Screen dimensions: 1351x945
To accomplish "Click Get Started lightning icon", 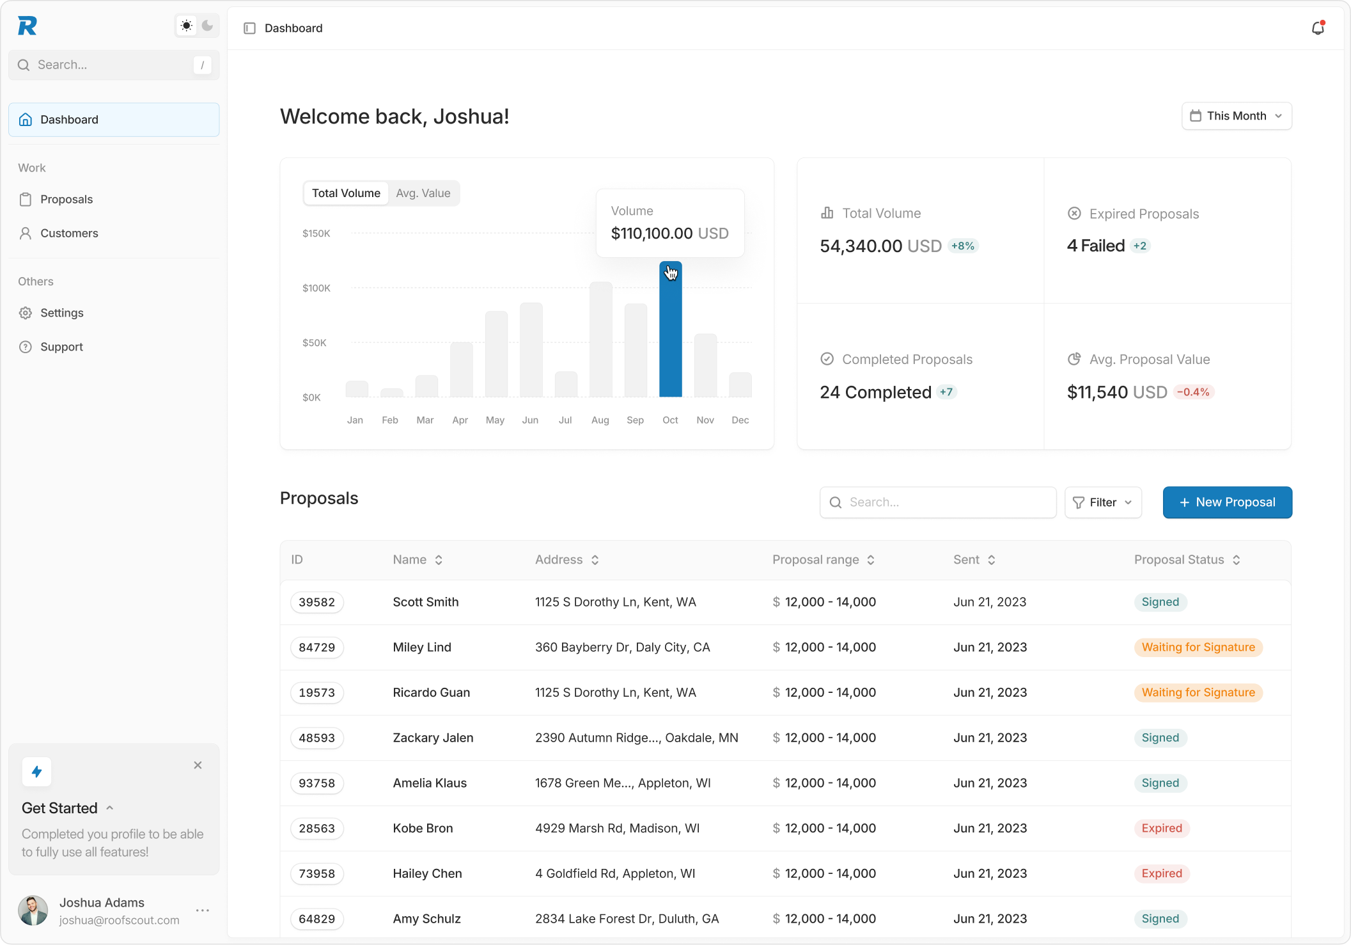I will 36,772.
